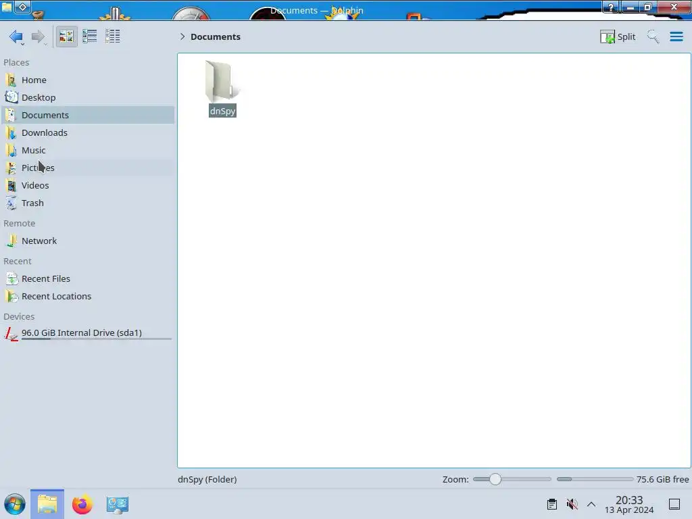Switch to Icons view mode
The image size is (692, 519).
point(66,36)
